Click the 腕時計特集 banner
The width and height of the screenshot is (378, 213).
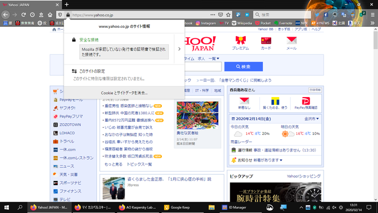[275, 192]
